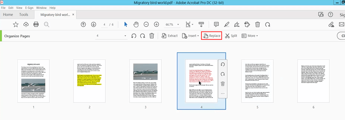Select page 2 thumbnail
The width and height of the screenshot is (345, 120).
pyautogui.click(x=90, y=81)
